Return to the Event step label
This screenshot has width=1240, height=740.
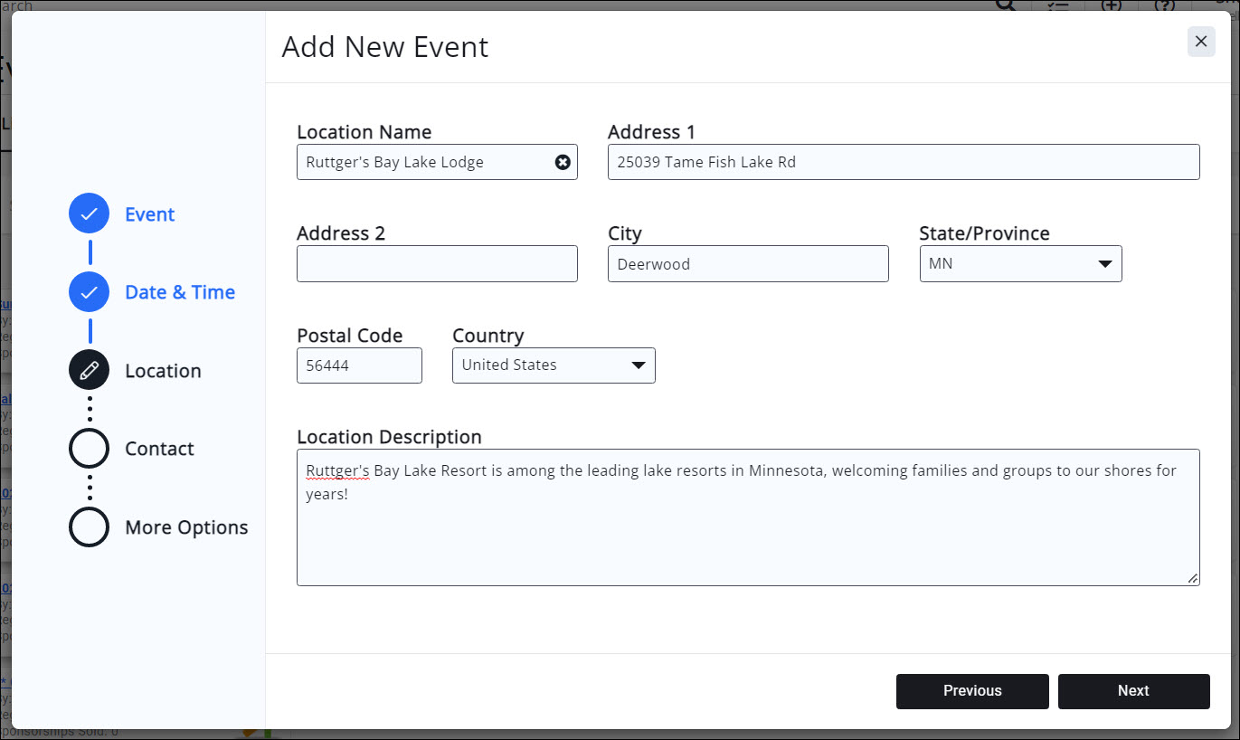[x=150, y=214]
